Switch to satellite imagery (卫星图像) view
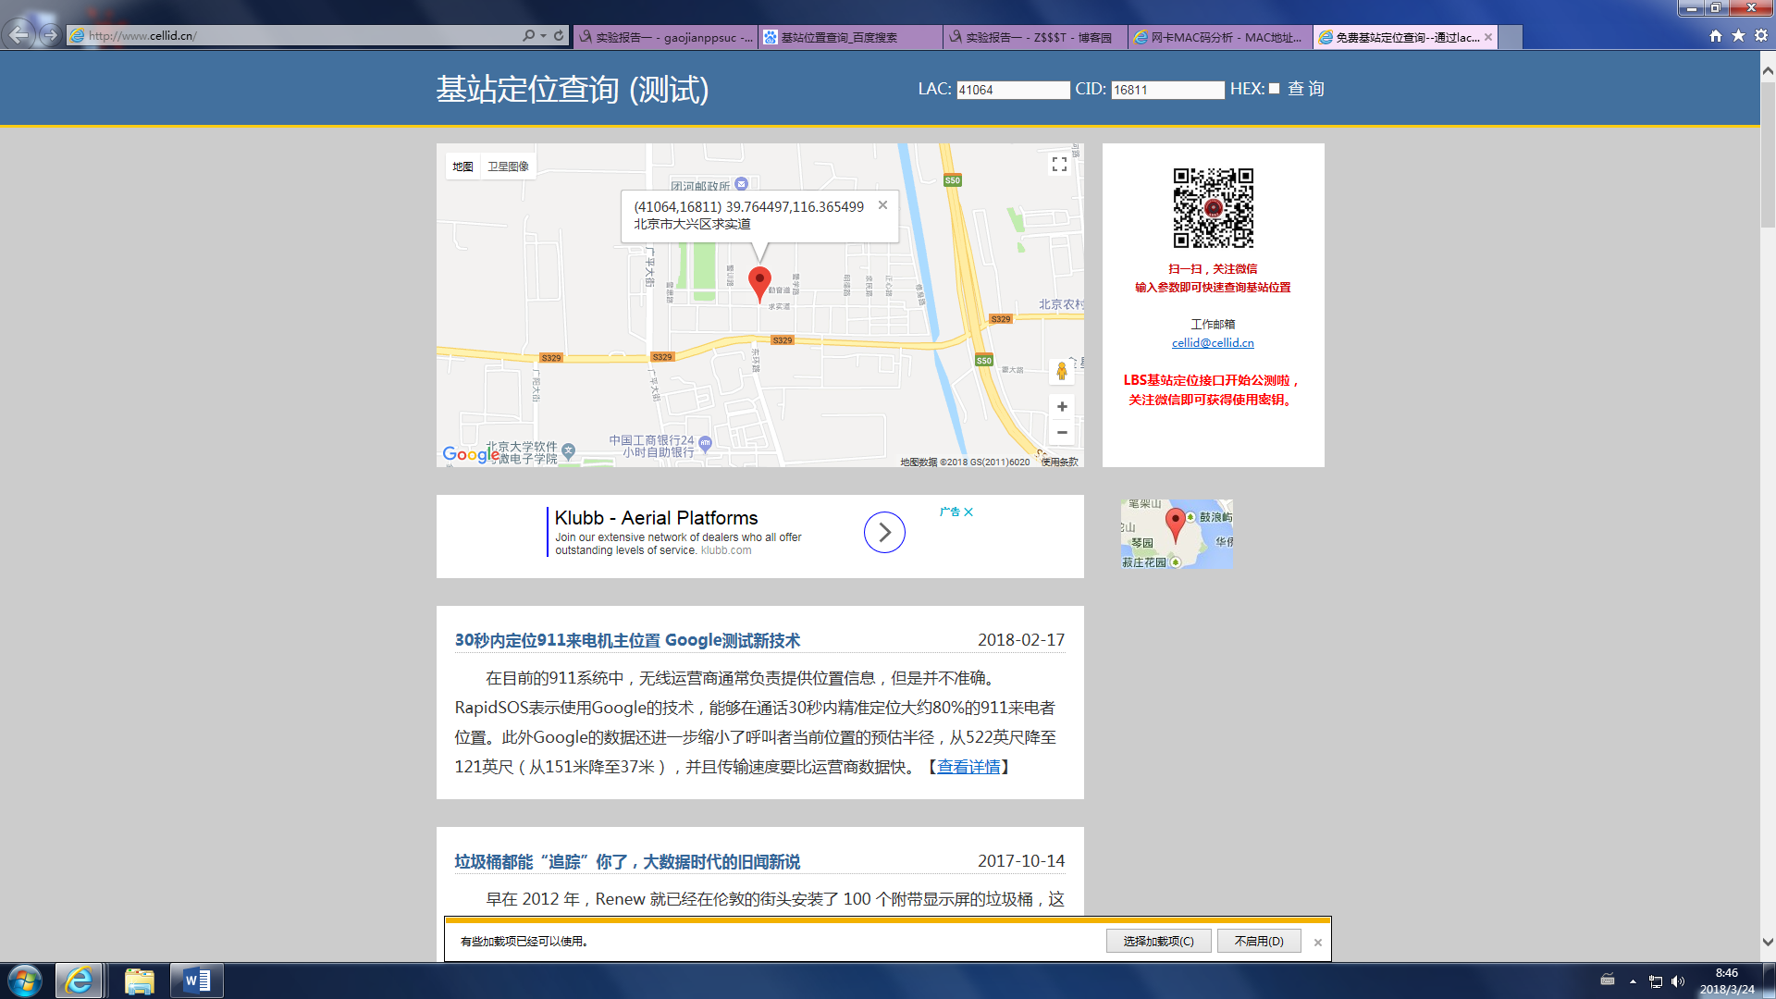Image resolution: width=1776 pixels, height=999 pixels. [508, 166]
